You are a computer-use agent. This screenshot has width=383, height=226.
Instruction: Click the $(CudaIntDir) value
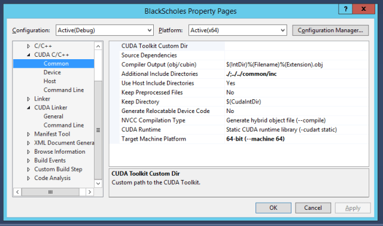point(244,102)
